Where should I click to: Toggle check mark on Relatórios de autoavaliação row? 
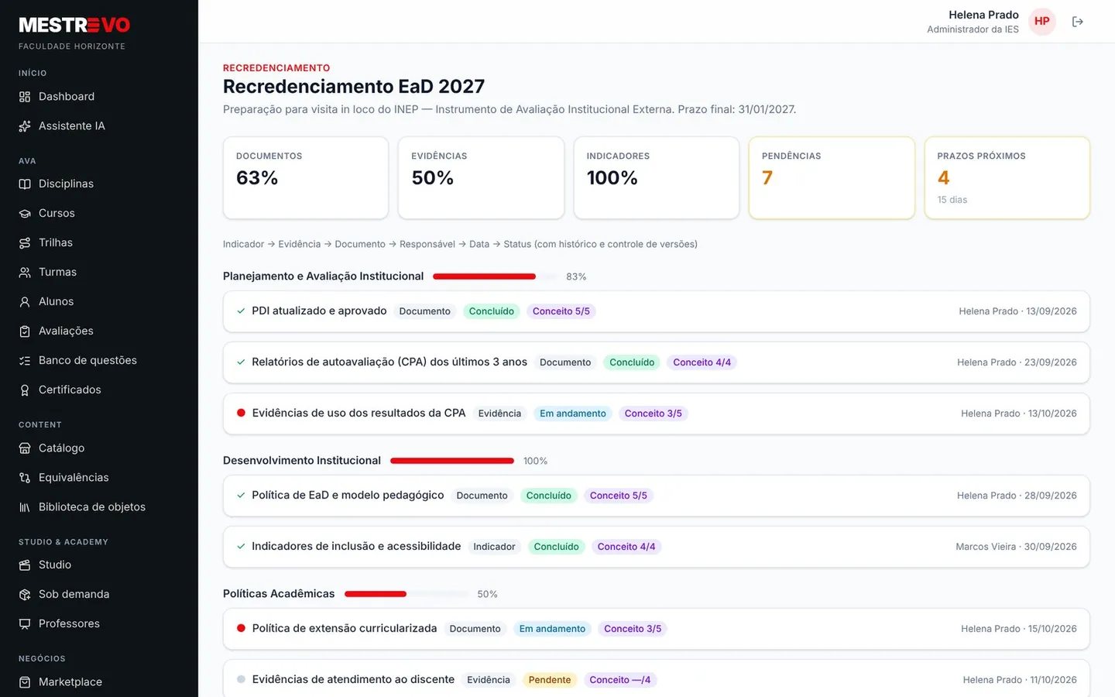pos(241,362)
